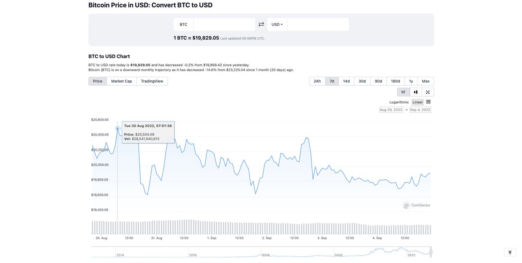Open the chart hamburger menu icon
Image resolution: width=522 pixels, height=263 pixels.
coord(428,102)
